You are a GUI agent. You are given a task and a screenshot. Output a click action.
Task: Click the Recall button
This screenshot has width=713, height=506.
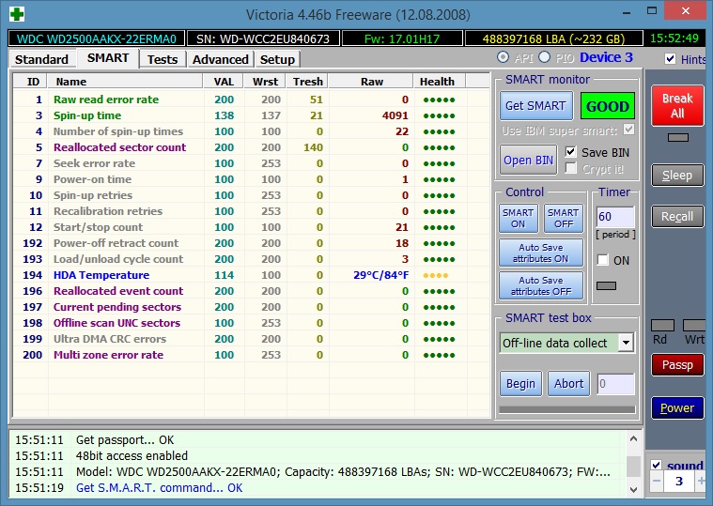677,217
